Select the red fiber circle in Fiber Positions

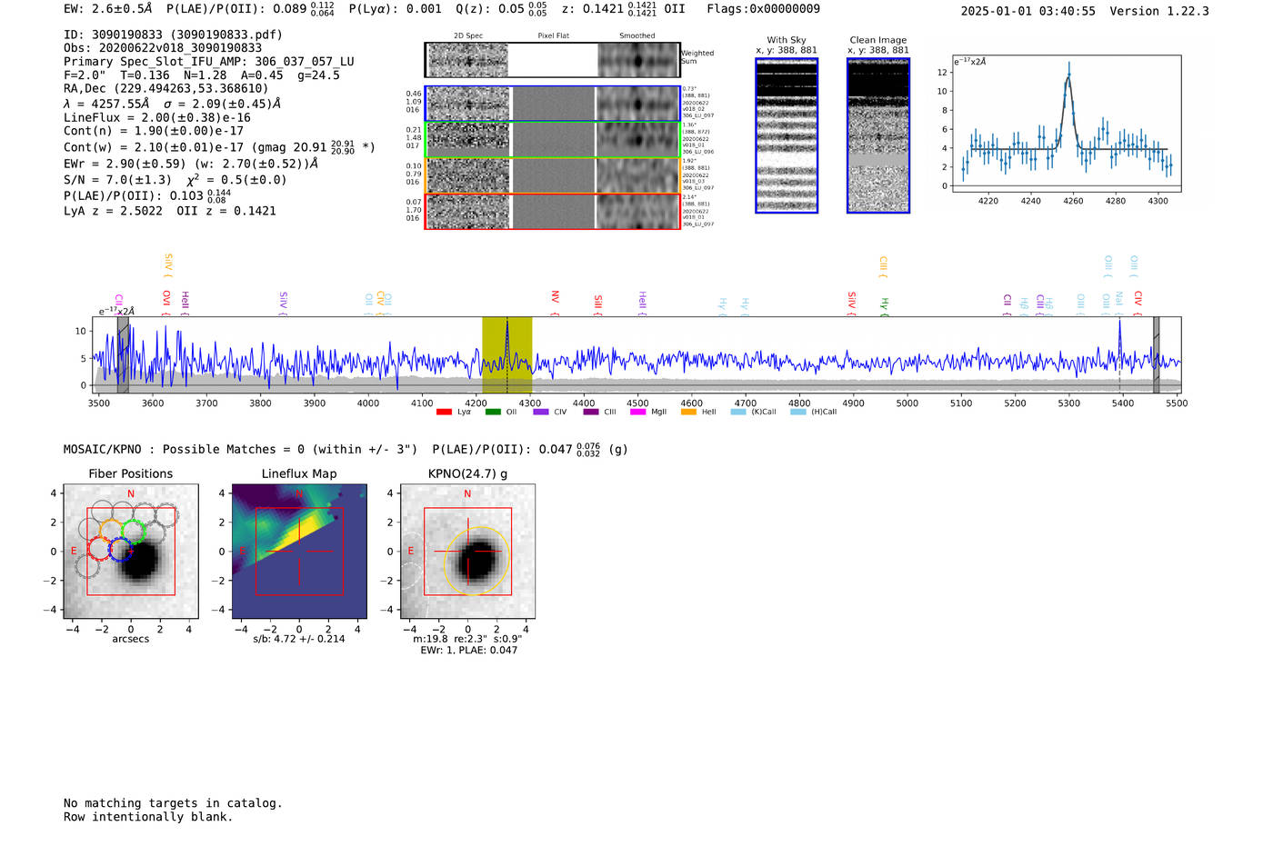point(99,549)
